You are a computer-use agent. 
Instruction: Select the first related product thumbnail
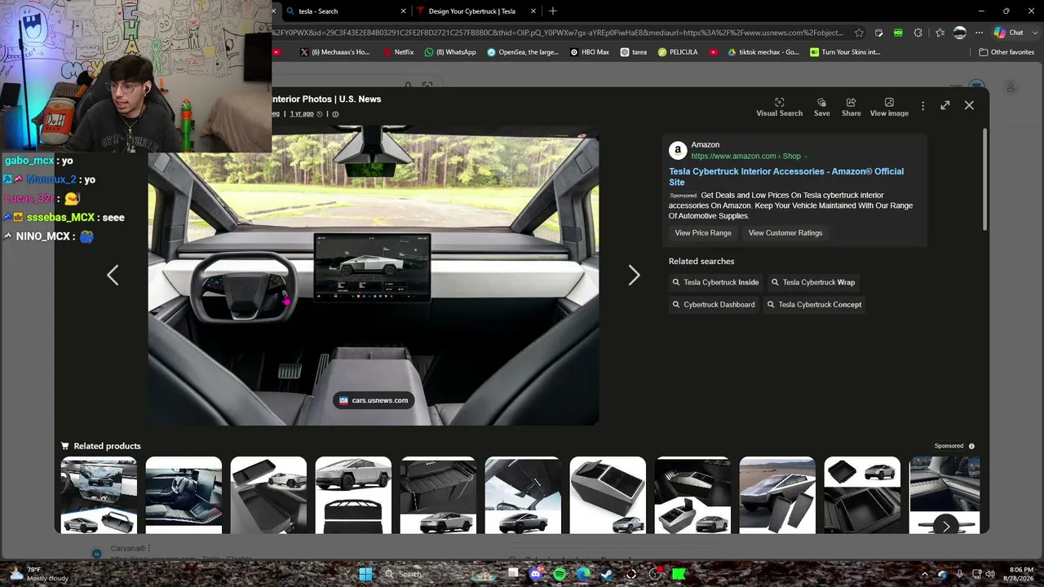coord(99,495)
